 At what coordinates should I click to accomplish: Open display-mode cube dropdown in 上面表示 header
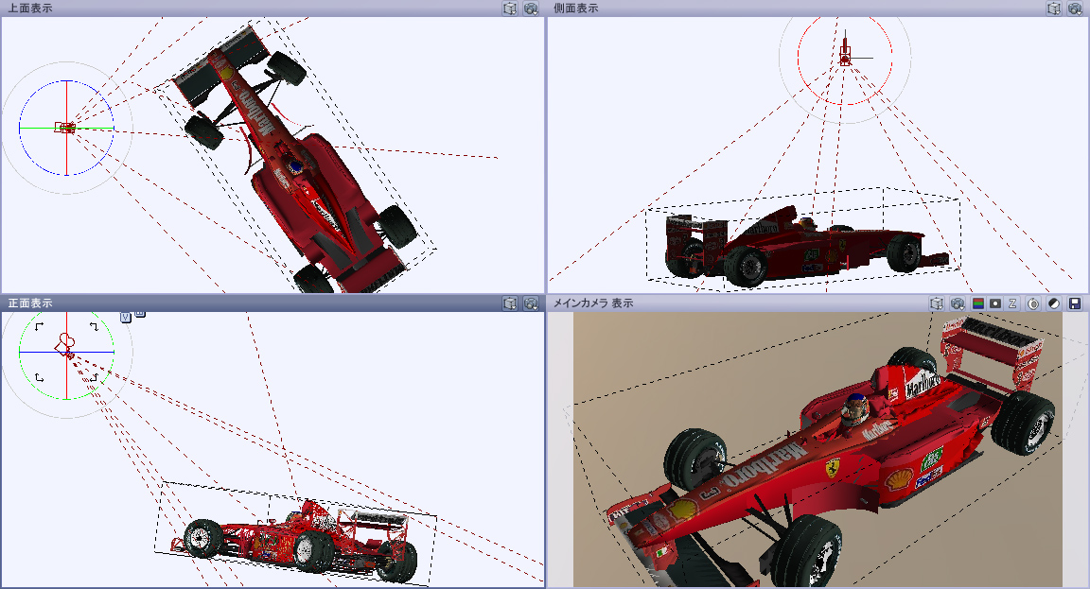510,9
